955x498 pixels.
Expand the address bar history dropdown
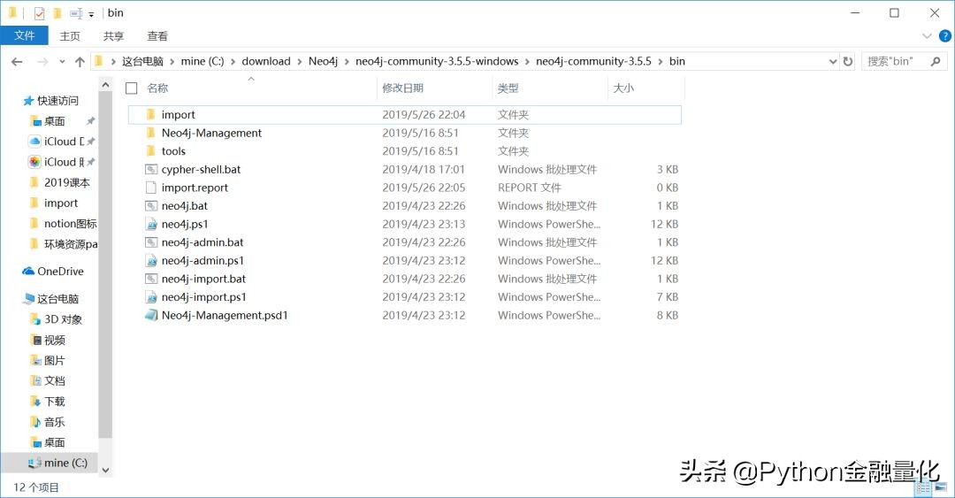(833, 61)
